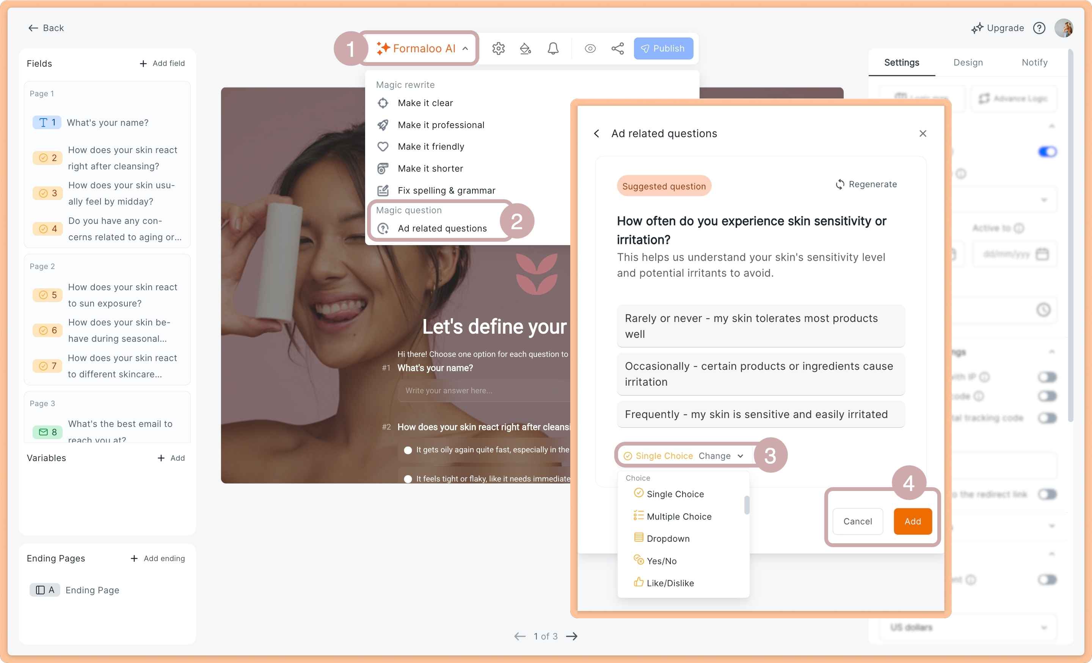Choose Yes/No field type
Image resolution: width=1092 pixels, height=663 pixels.
point(655,561)
